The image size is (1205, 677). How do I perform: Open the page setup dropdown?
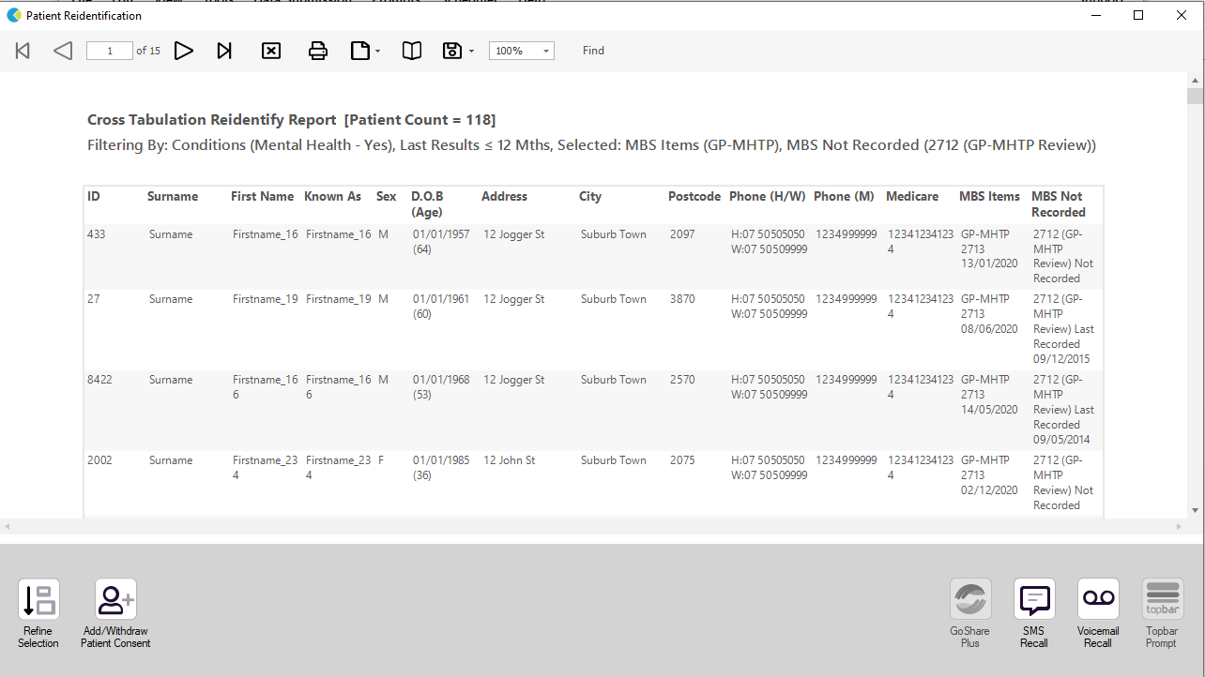pos(365,51)
